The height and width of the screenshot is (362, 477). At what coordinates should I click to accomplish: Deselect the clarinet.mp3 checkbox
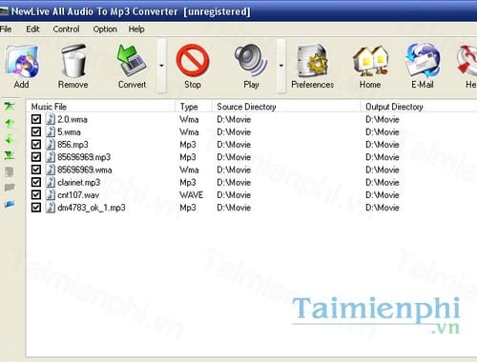[36, 182]
